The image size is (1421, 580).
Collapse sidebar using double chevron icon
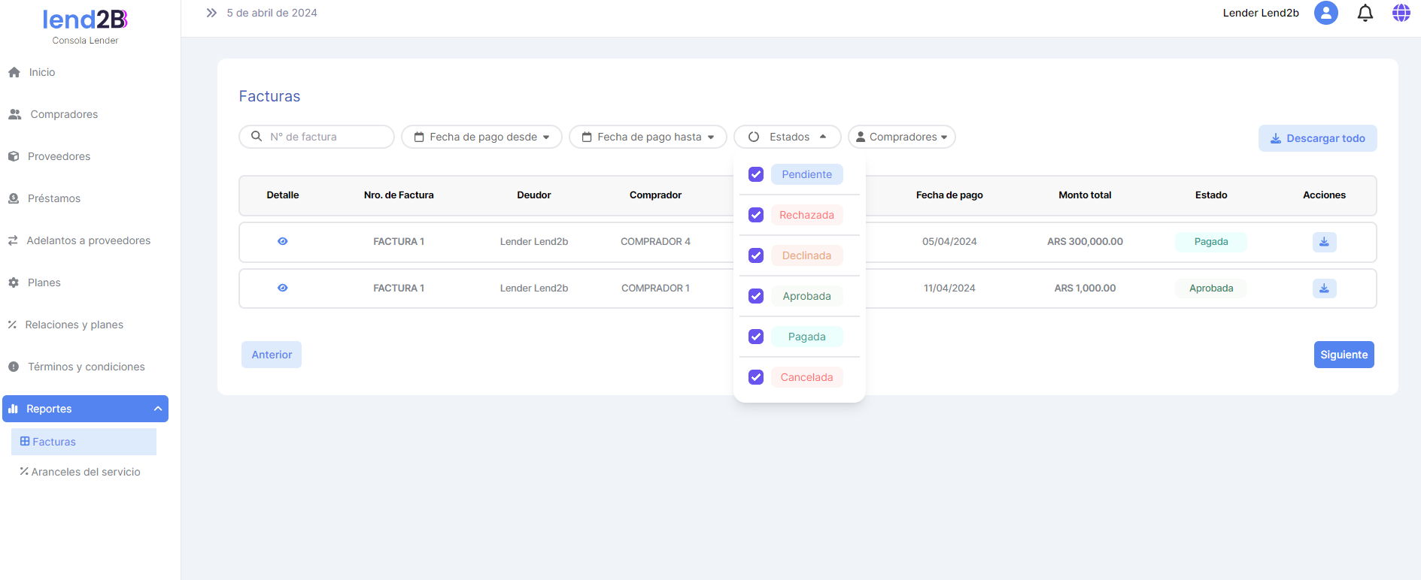click(x=211, y=13)
